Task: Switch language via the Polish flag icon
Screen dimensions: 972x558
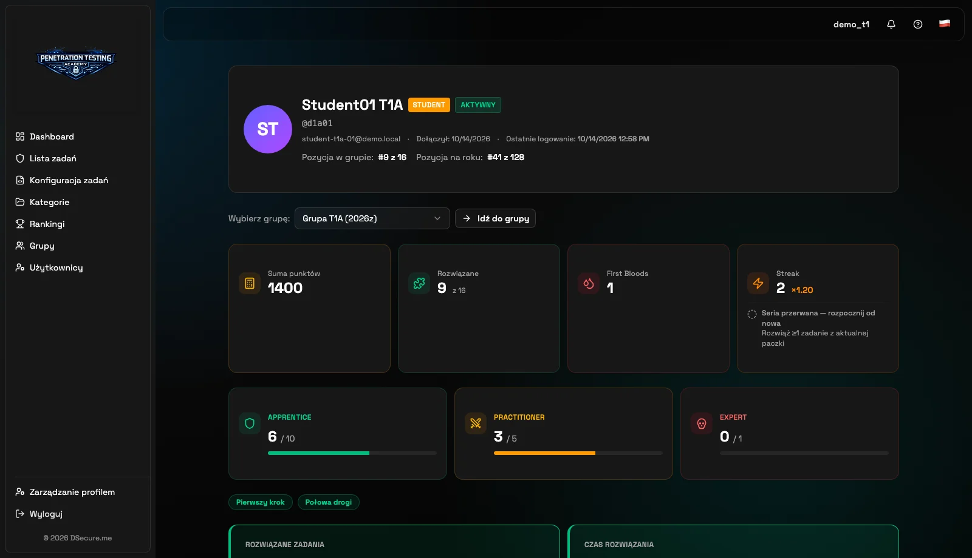Action: pos(945,24)
